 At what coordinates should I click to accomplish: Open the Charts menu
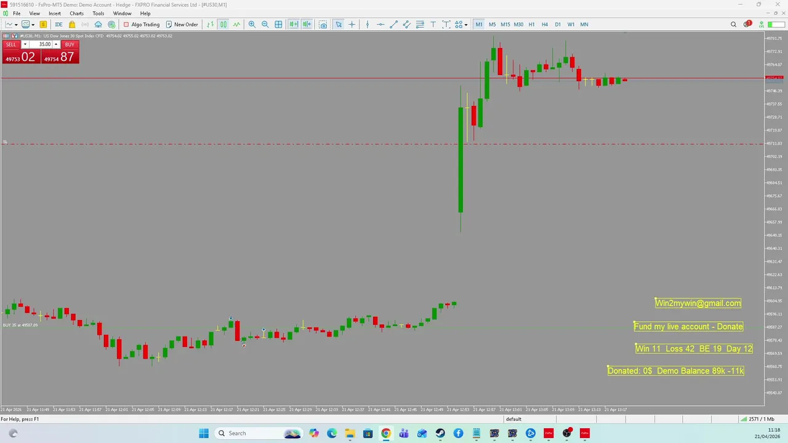[x=76, y=14]
